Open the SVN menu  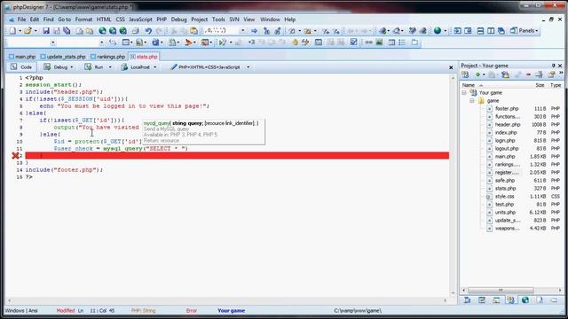click(234, 19)
